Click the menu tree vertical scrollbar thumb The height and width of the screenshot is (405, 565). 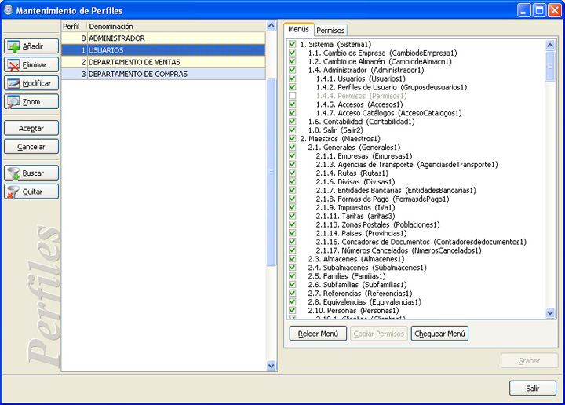coord(550,66)
